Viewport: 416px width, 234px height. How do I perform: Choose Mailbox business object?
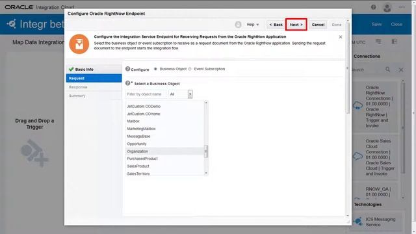click(x=133, y=121)
